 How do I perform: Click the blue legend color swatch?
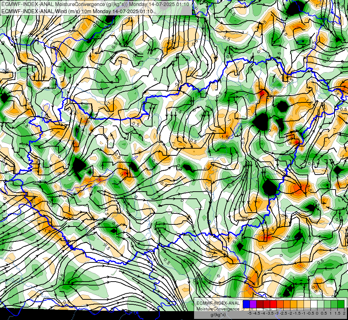click(246, 304)
